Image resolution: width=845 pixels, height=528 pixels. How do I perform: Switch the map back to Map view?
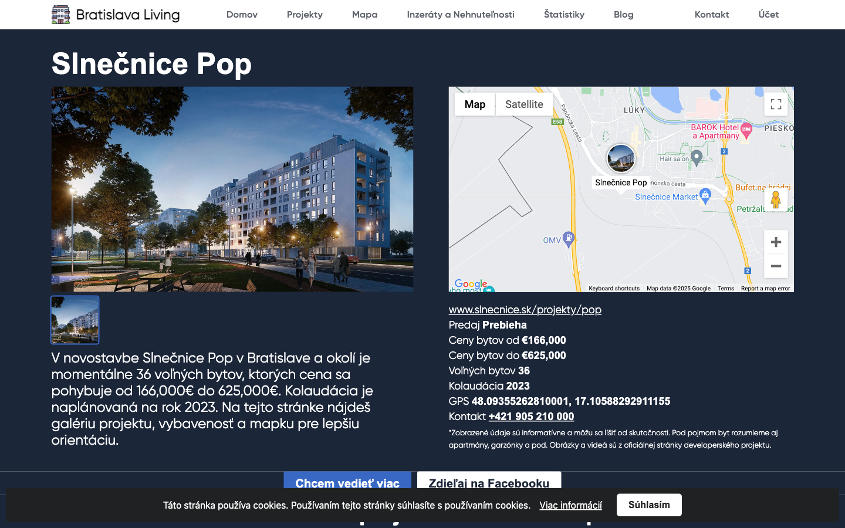475,104
